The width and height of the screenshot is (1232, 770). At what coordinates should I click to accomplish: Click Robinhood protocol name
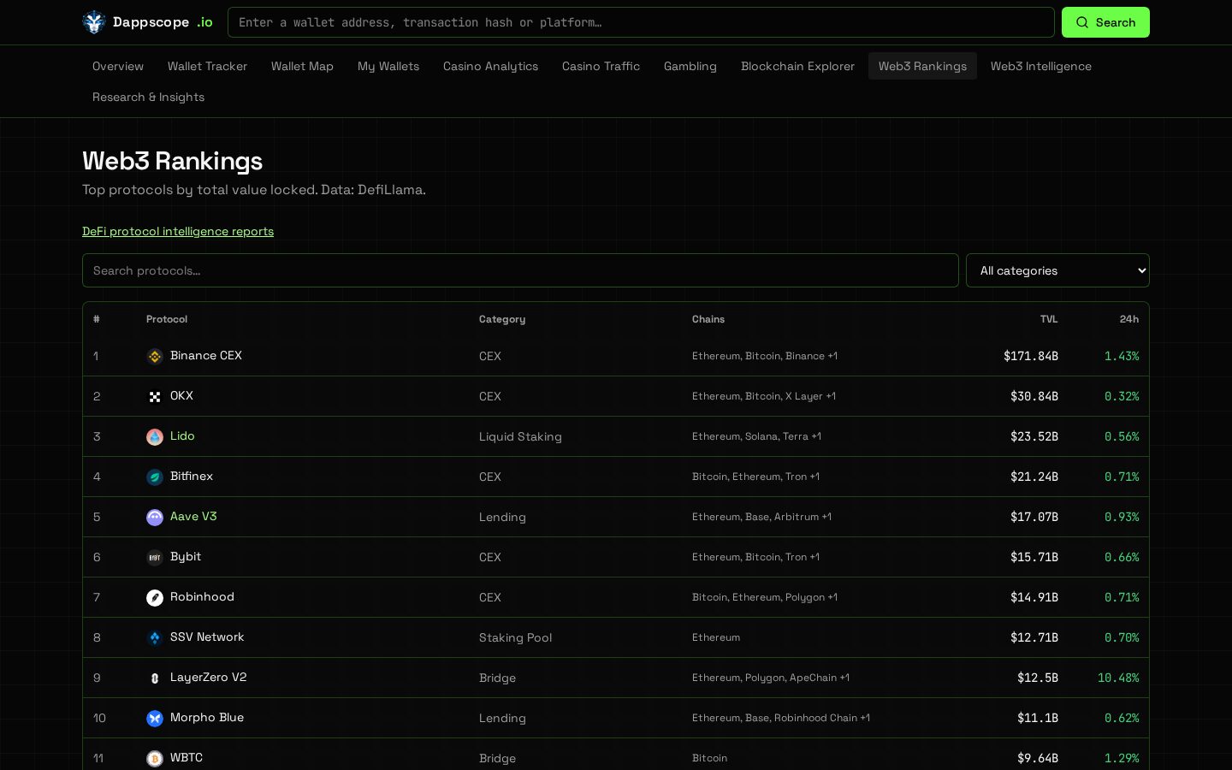(x=202, y=596)
